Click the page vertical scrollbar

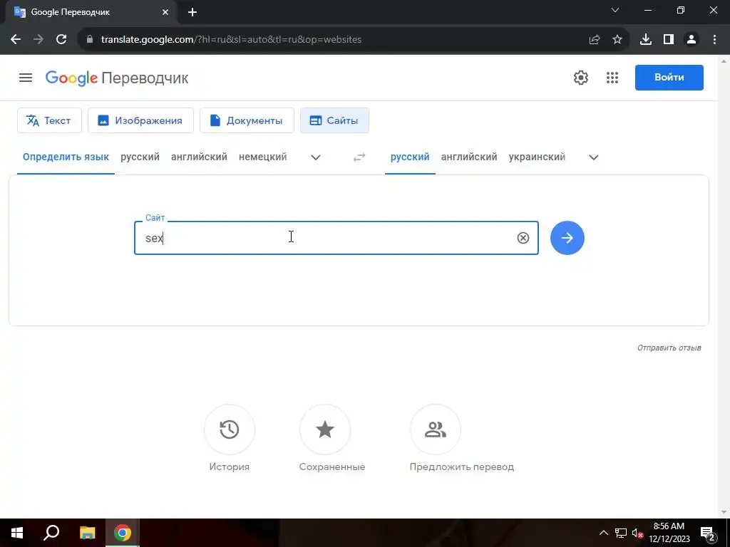tap(724, 286)
